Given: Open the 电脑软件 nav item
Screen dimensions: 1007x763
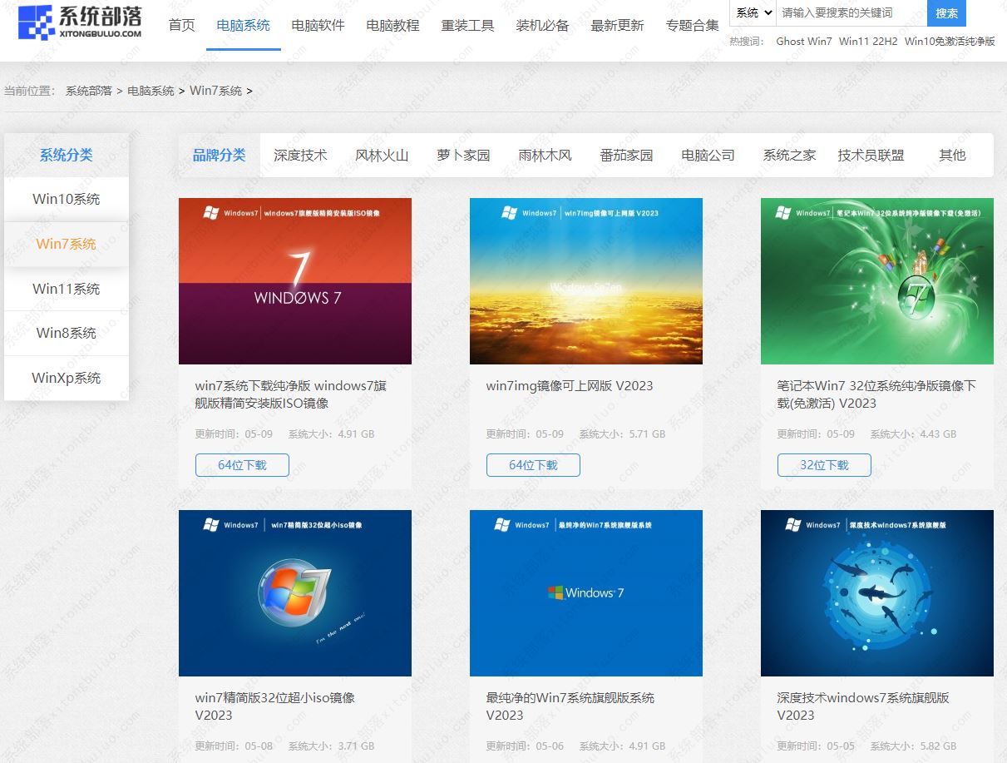Looking at the screenshot, I should click(318, 25).
